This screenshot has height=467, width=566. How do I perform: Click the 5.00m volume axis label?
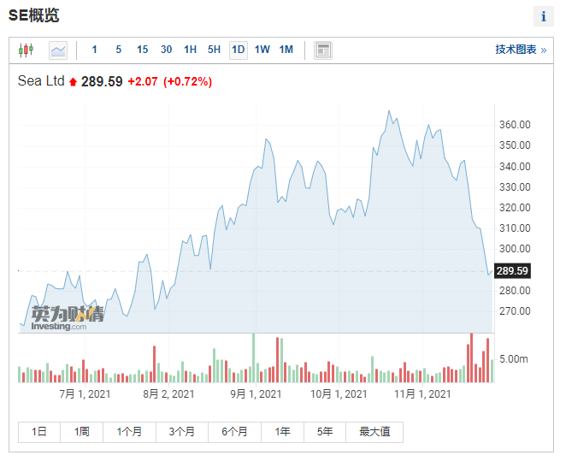[x=514, y=359]
